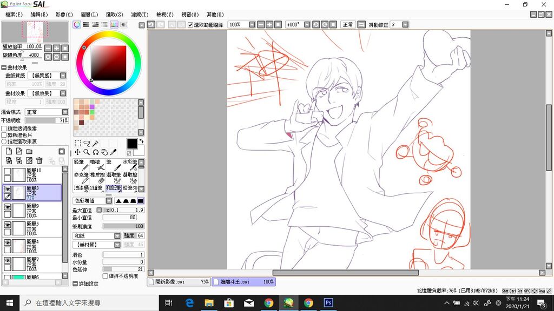This screenshot has height=311, width=554.
Task: Adjust layer 不透明度 71% slider
Action: [x=47, y=120]
